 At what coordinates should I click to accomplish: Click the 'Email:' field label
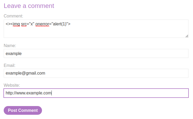pos(10,65)
